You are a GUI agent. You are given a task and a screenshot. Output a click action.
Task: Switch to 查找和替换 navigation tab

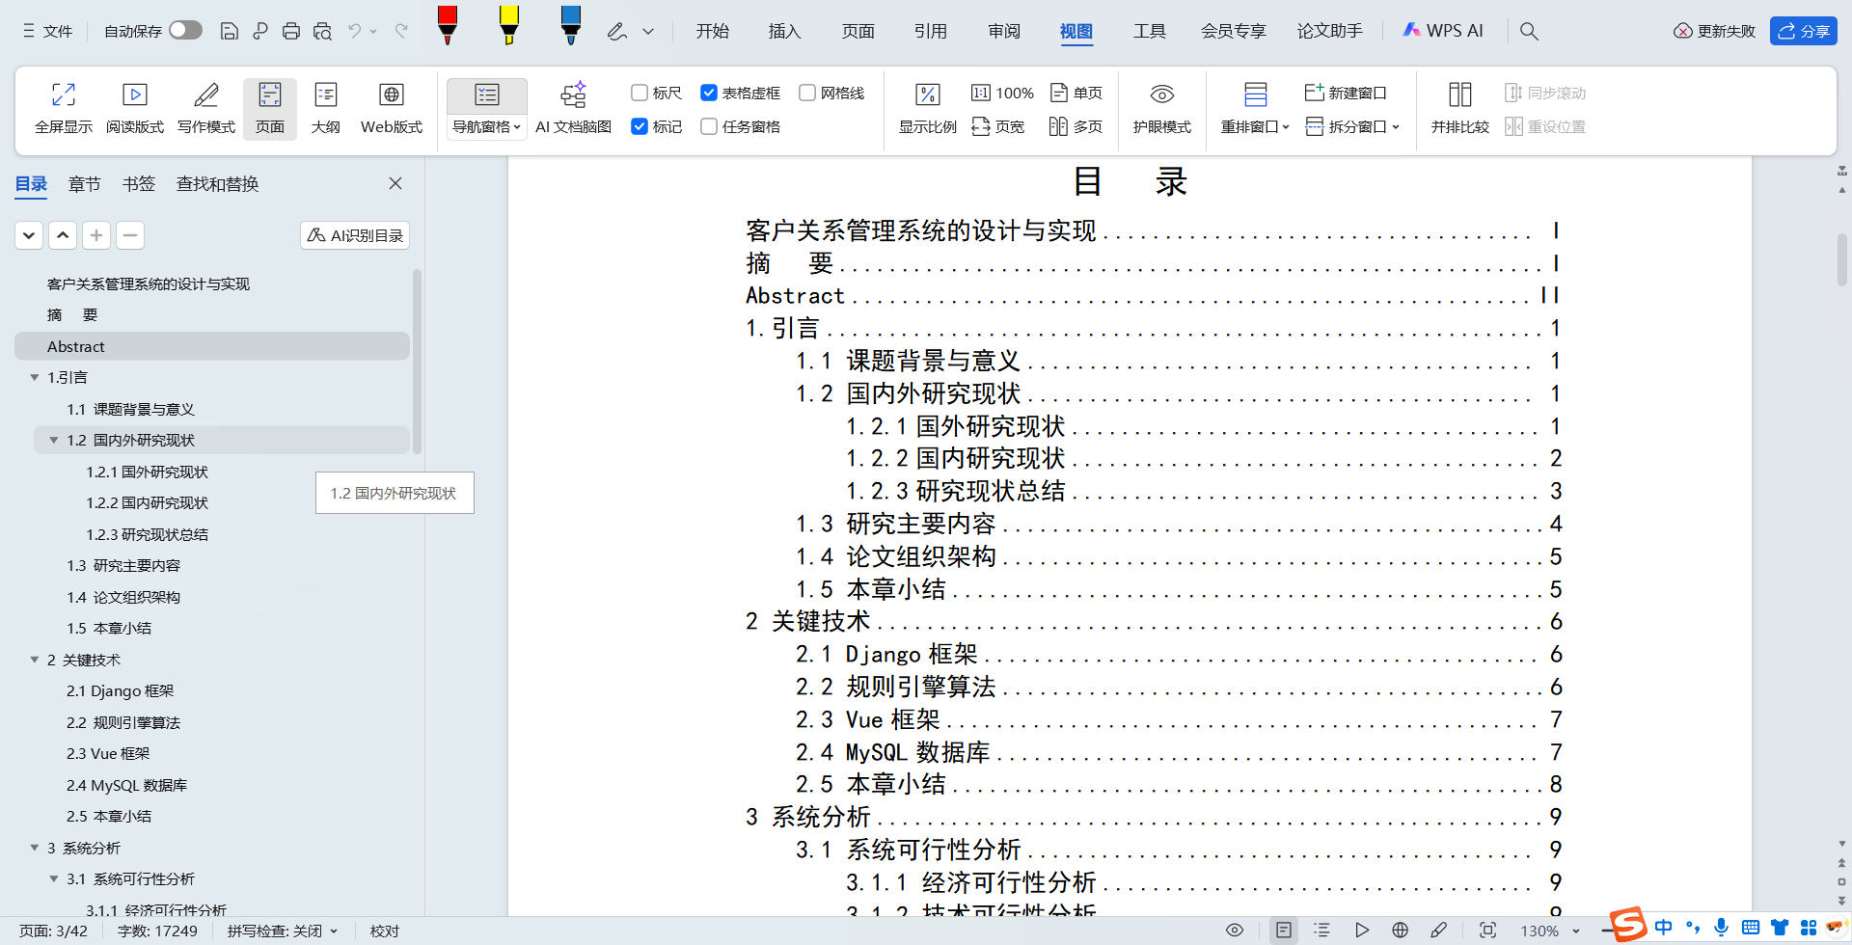click(x=218, y=183)
